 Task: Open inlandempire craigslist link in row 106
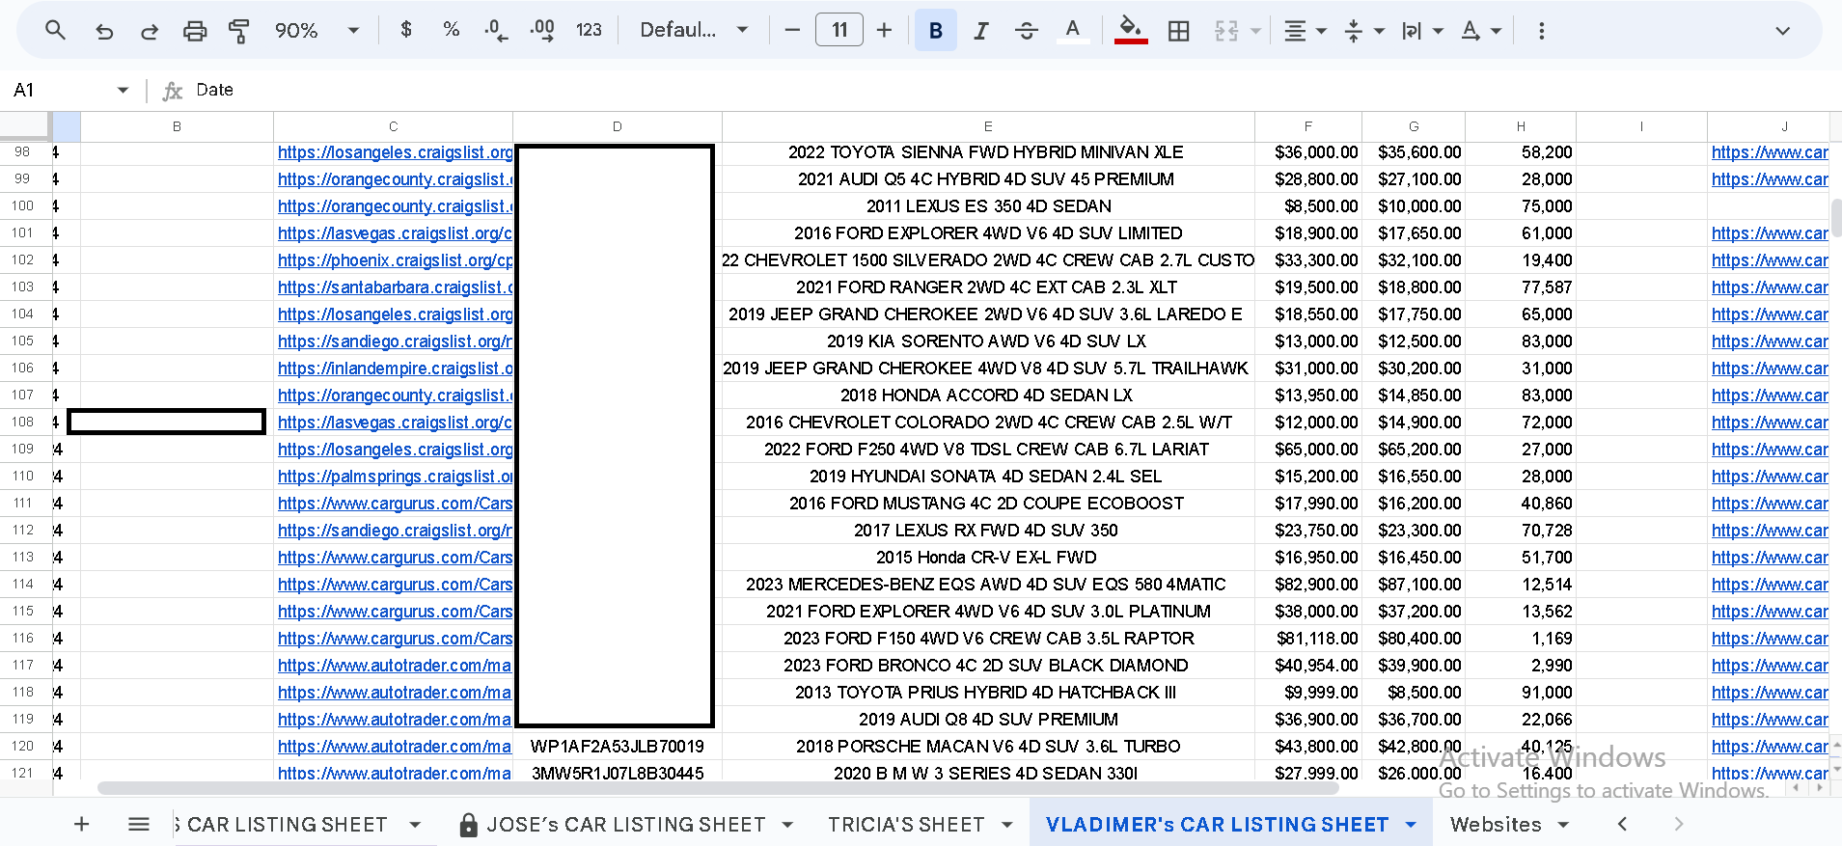[396, 368]
